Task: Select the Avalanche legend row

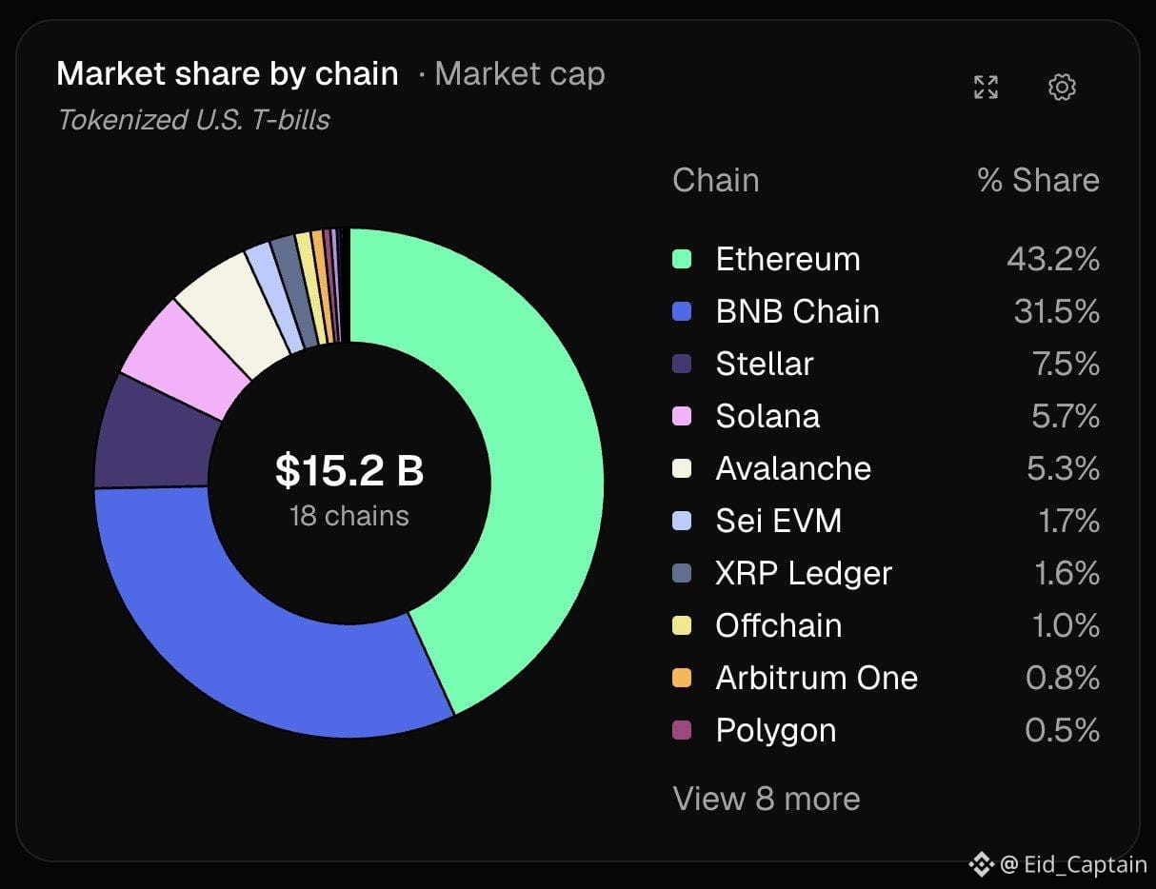Action: click(887, 468)
